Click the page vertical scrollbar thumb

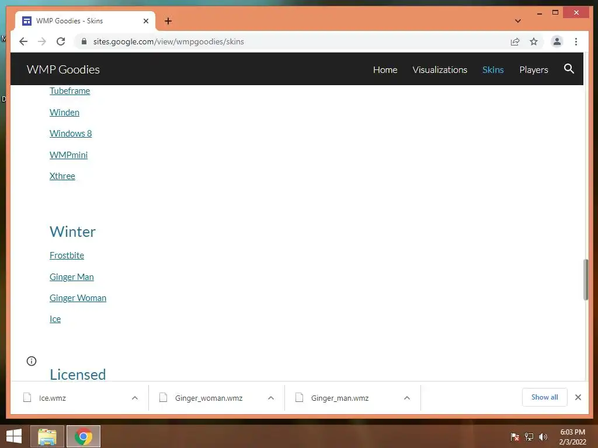point(586,279)
